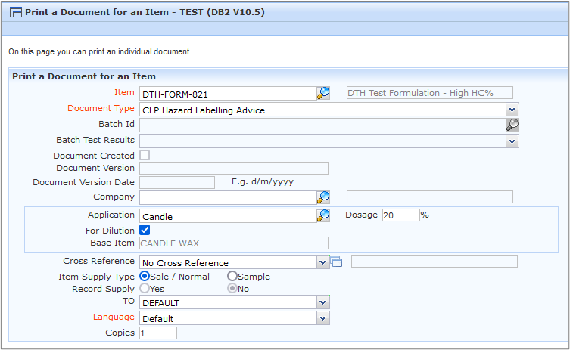Click the page window icon in title bar
This screenshot has width=570, height=350.
coord(16,12)
